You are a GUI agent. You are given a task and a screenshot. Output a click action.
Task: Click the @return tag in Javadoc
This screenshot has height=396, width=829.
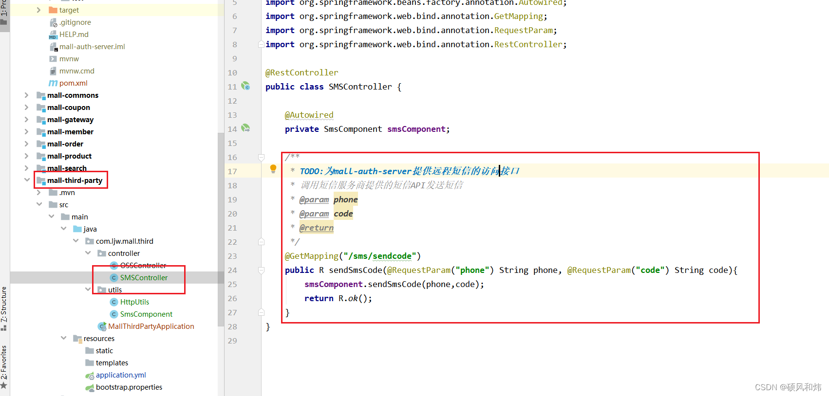(x=317, y=228)
